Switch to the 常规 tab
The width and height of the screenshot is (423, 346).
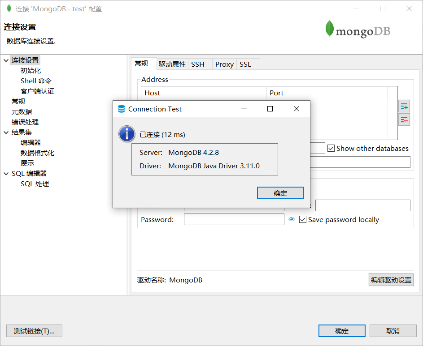click(x=144, y=64)
